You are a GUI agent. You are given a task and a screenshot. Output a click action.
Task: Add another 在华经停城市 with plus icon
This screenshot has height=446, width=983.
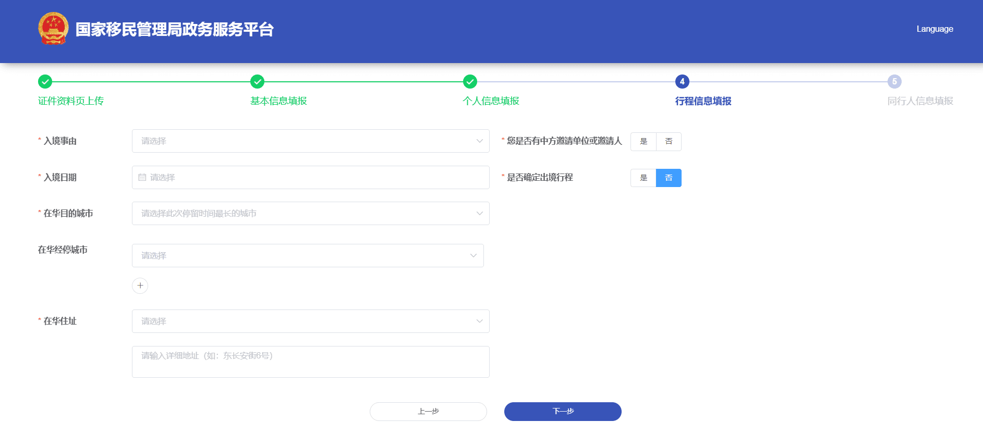coord(140,286)
